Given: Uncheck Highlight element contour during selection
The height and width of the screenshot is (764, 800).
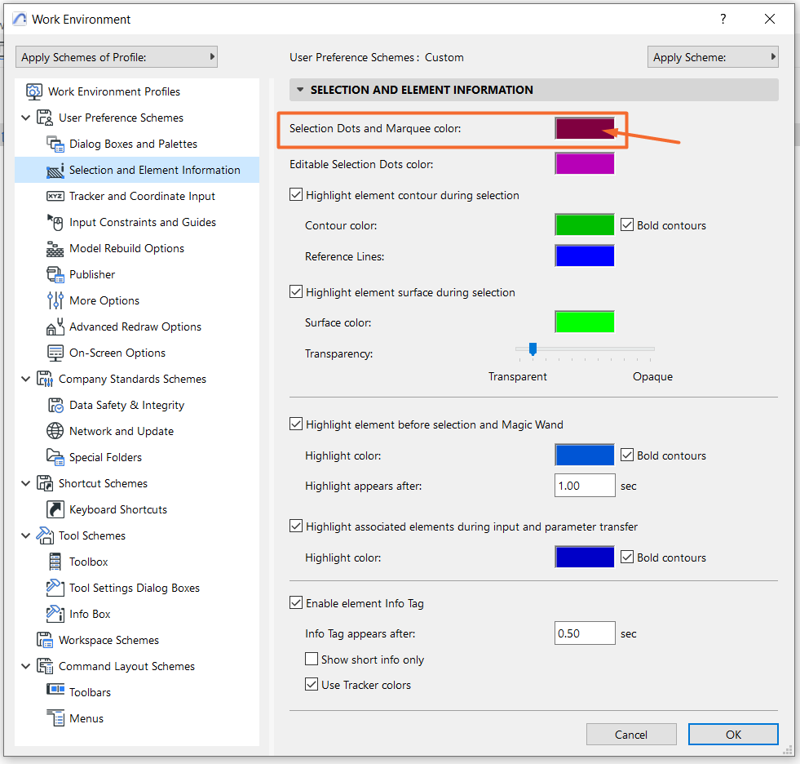Looking at the screenshot, I should tap(296, 195).
